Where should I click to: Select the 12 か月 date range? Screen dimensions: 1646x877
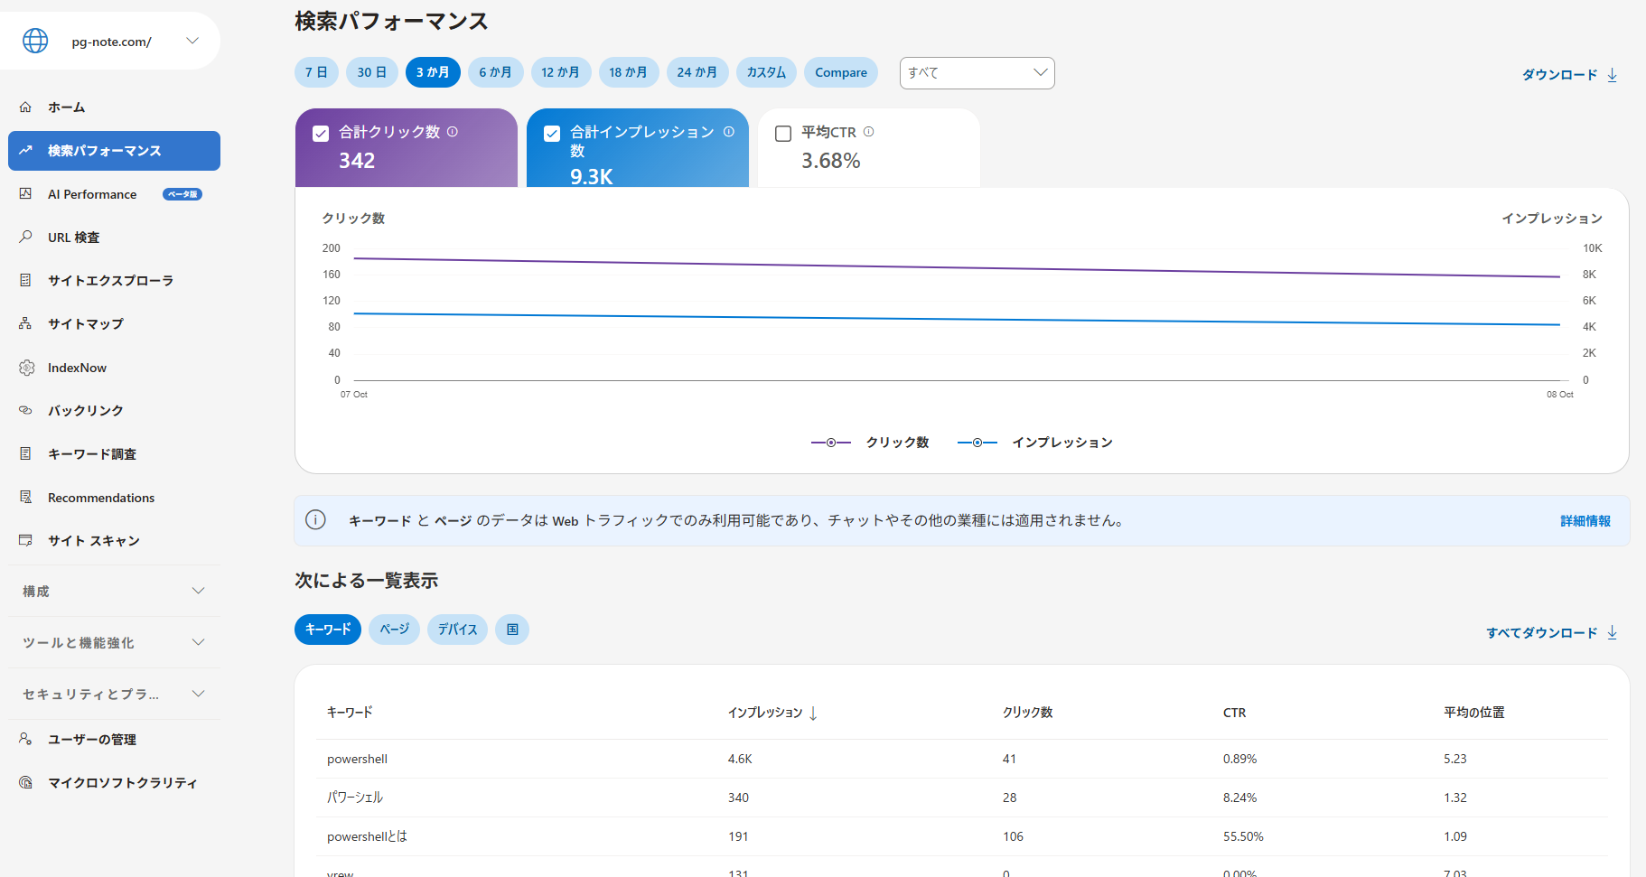(560, 72)
